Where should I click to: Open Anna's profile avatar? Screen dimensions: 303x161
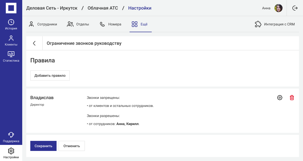click(x=278, y=8)
